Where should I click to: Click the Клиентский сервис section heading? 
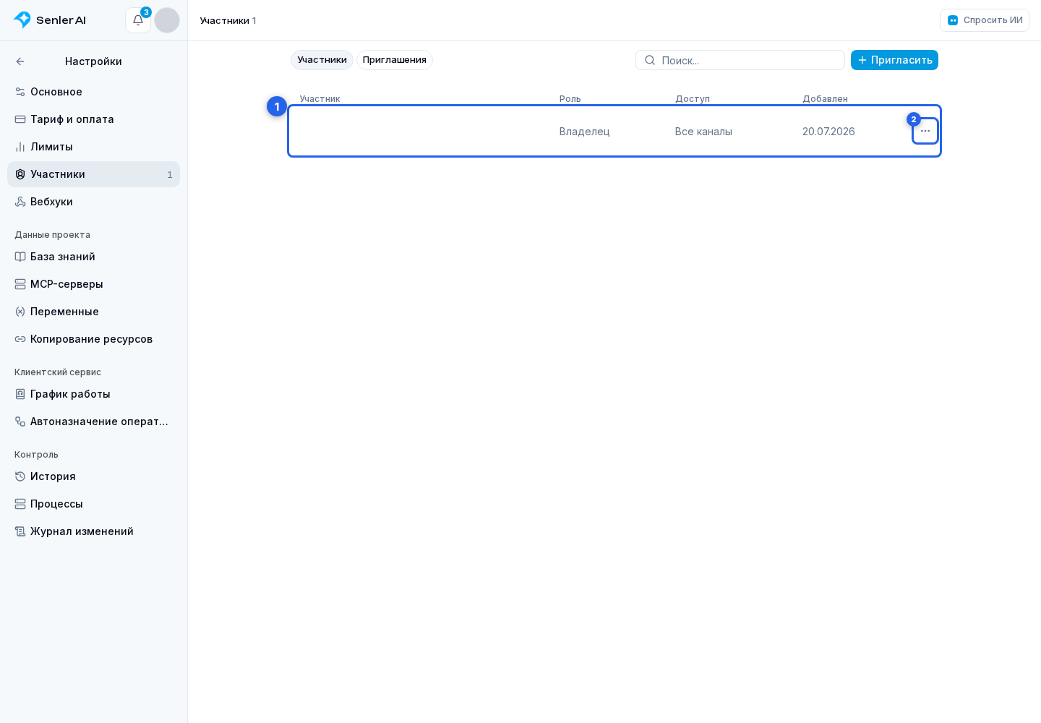(58, 372)
